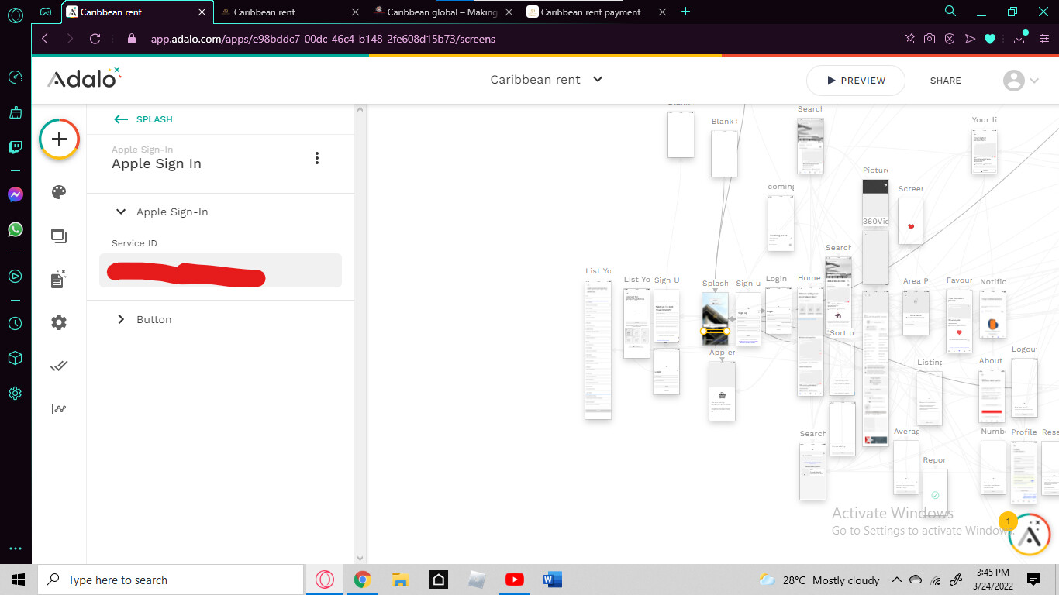The width and height of the screenshot is (1059, 595).
Task: Open the Publish checkmarks icon
Action: (59, 366)
